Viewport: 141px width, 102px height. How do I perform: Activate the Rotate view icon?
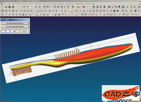pos(61,7)
